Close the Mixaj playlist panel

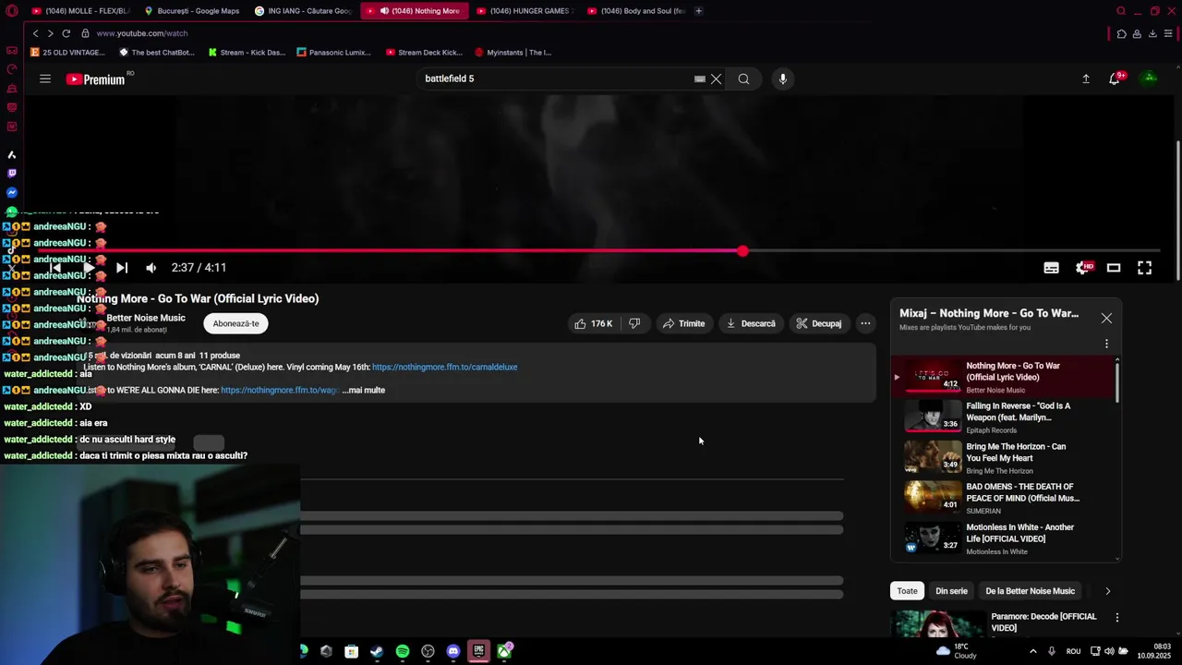click(x=1106, y=319)
